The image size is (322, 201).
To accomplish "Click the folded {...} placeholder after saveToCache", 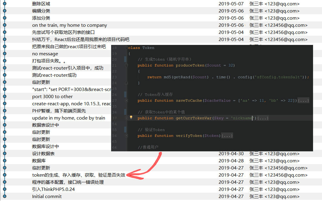I will (x=303, y=100).
